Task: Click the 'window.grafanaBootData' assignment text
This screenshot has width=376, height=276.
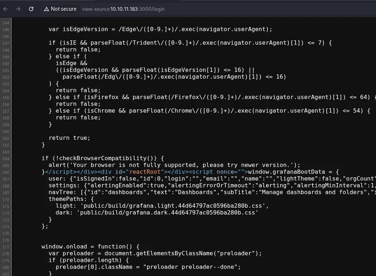Action: (x=293, y=172)
